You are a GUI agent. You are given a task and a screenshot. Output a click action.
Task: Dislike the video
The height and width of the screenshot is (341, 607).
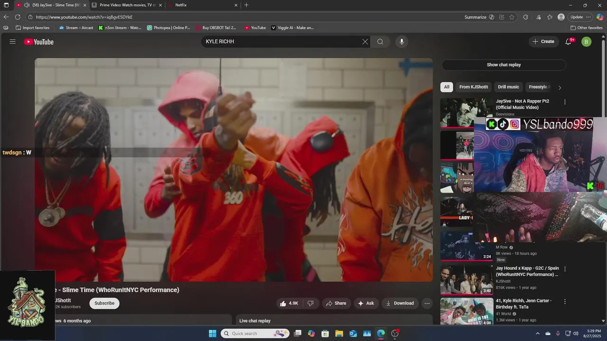(x=311, y=303)
